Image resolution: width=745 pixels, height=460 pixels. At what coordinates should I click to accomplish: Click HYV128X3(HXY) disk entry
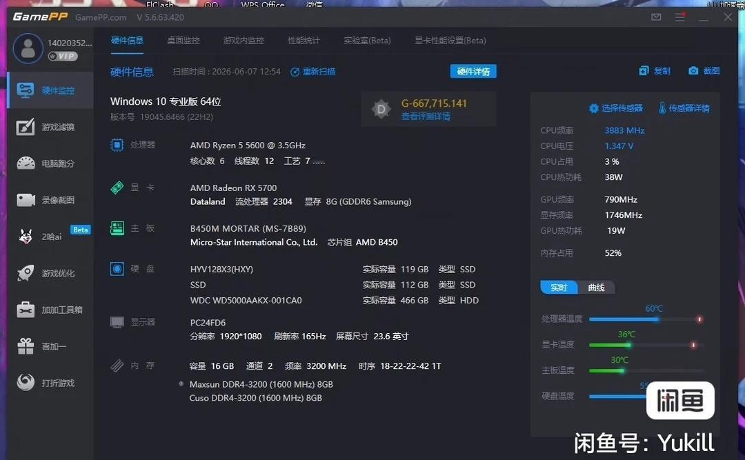[221, 270]
